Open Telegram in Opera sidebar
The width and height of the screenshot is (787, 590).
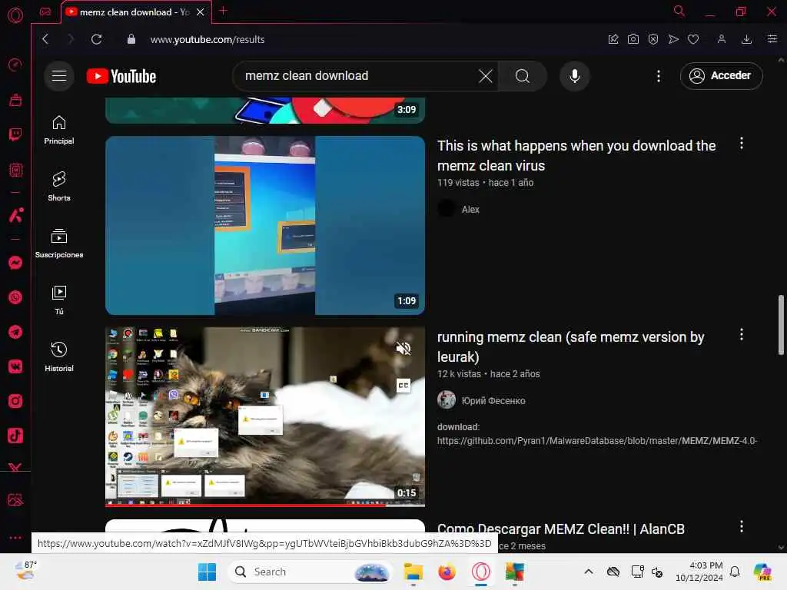coord(15,332)
